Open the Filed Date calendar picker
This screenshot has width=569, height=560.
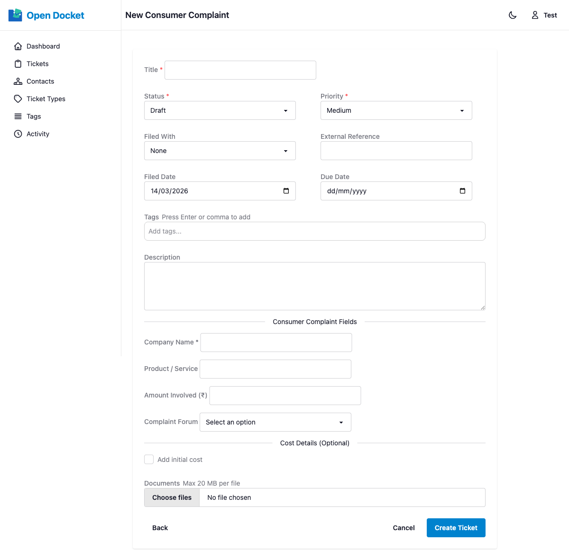tap(286, 190)
